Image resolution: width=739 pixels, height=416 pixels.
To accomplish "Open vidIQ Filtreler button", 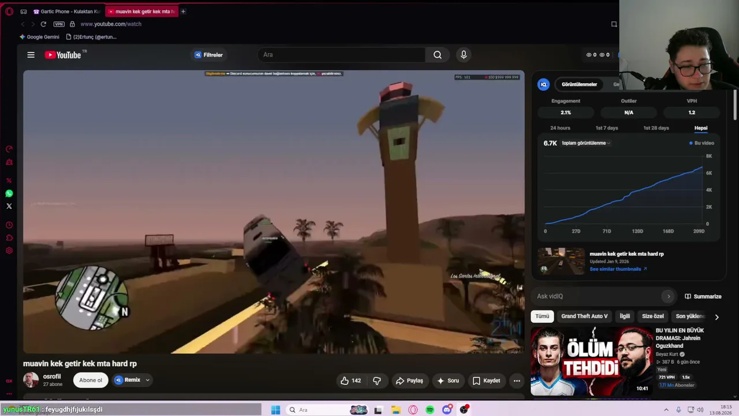I will pos(208,55).
